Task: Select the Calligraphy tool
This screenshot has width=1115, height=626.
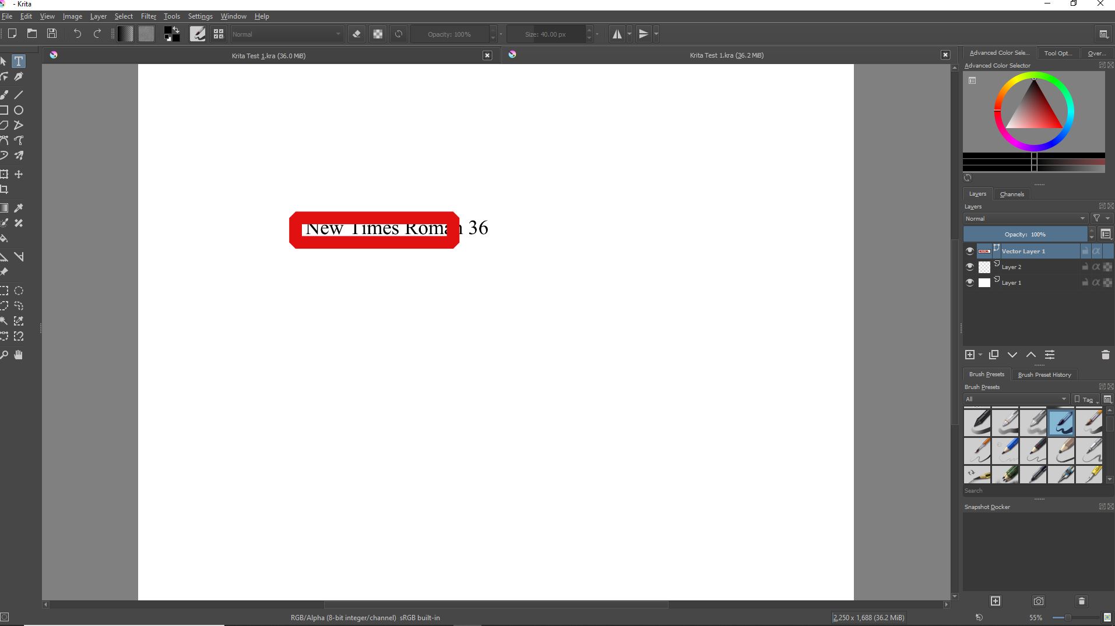Action: [19, 76]
